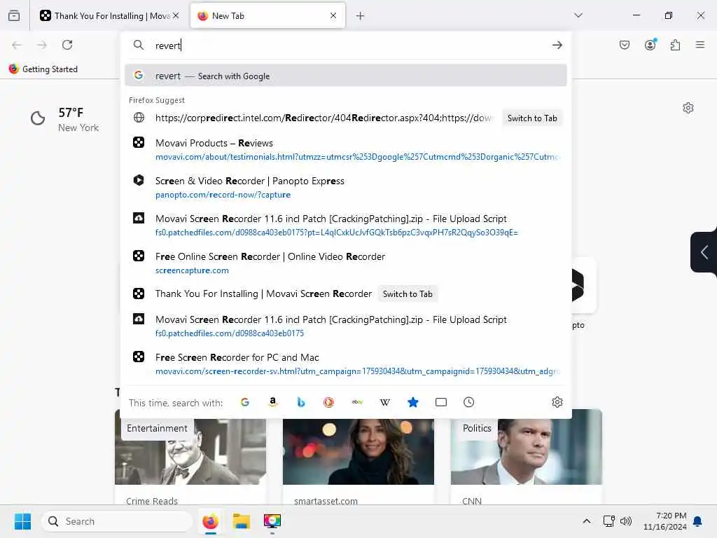
Task: Open the Firefox application menu
Action: click(700, 45)
